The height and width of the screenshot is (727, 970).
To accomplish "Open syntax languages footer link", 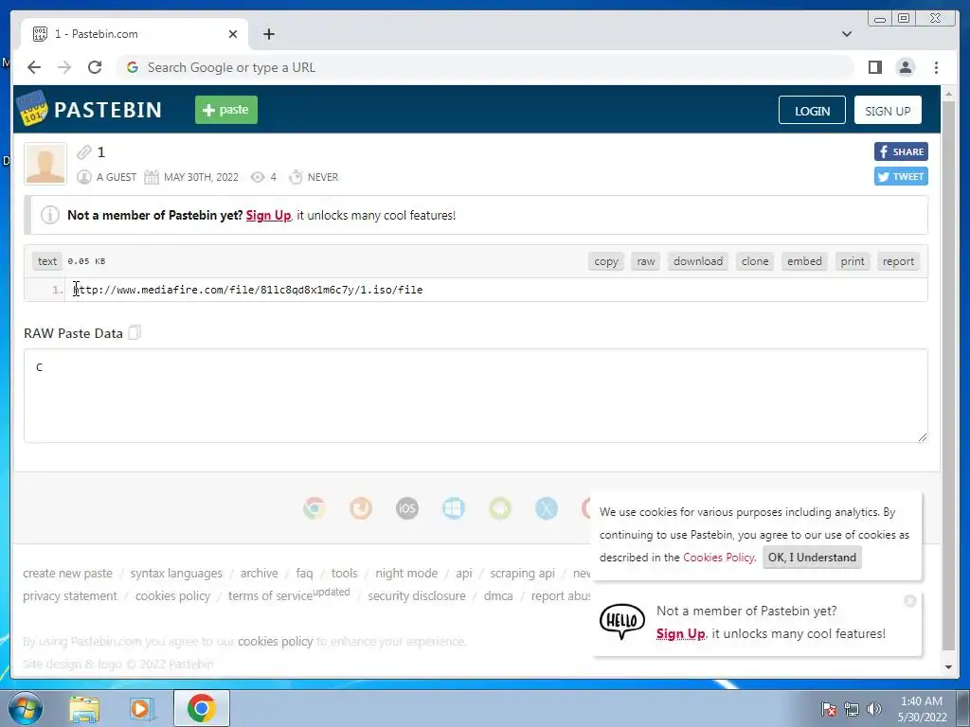I will (x=176, y=574).
